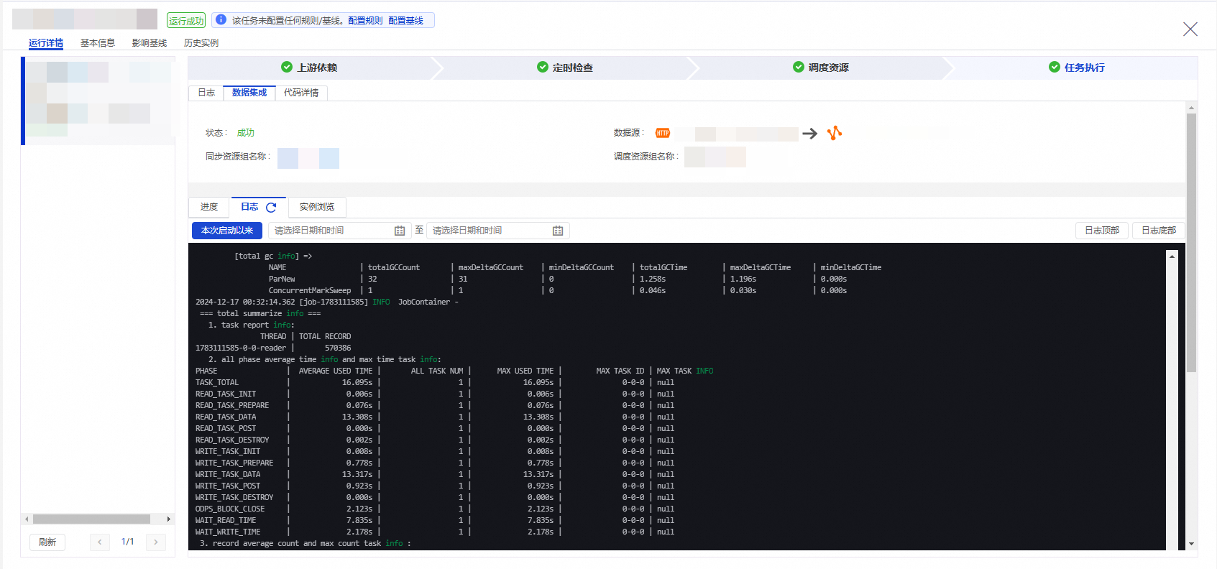Click the 上游依赖 green check icon

[287, 67]
